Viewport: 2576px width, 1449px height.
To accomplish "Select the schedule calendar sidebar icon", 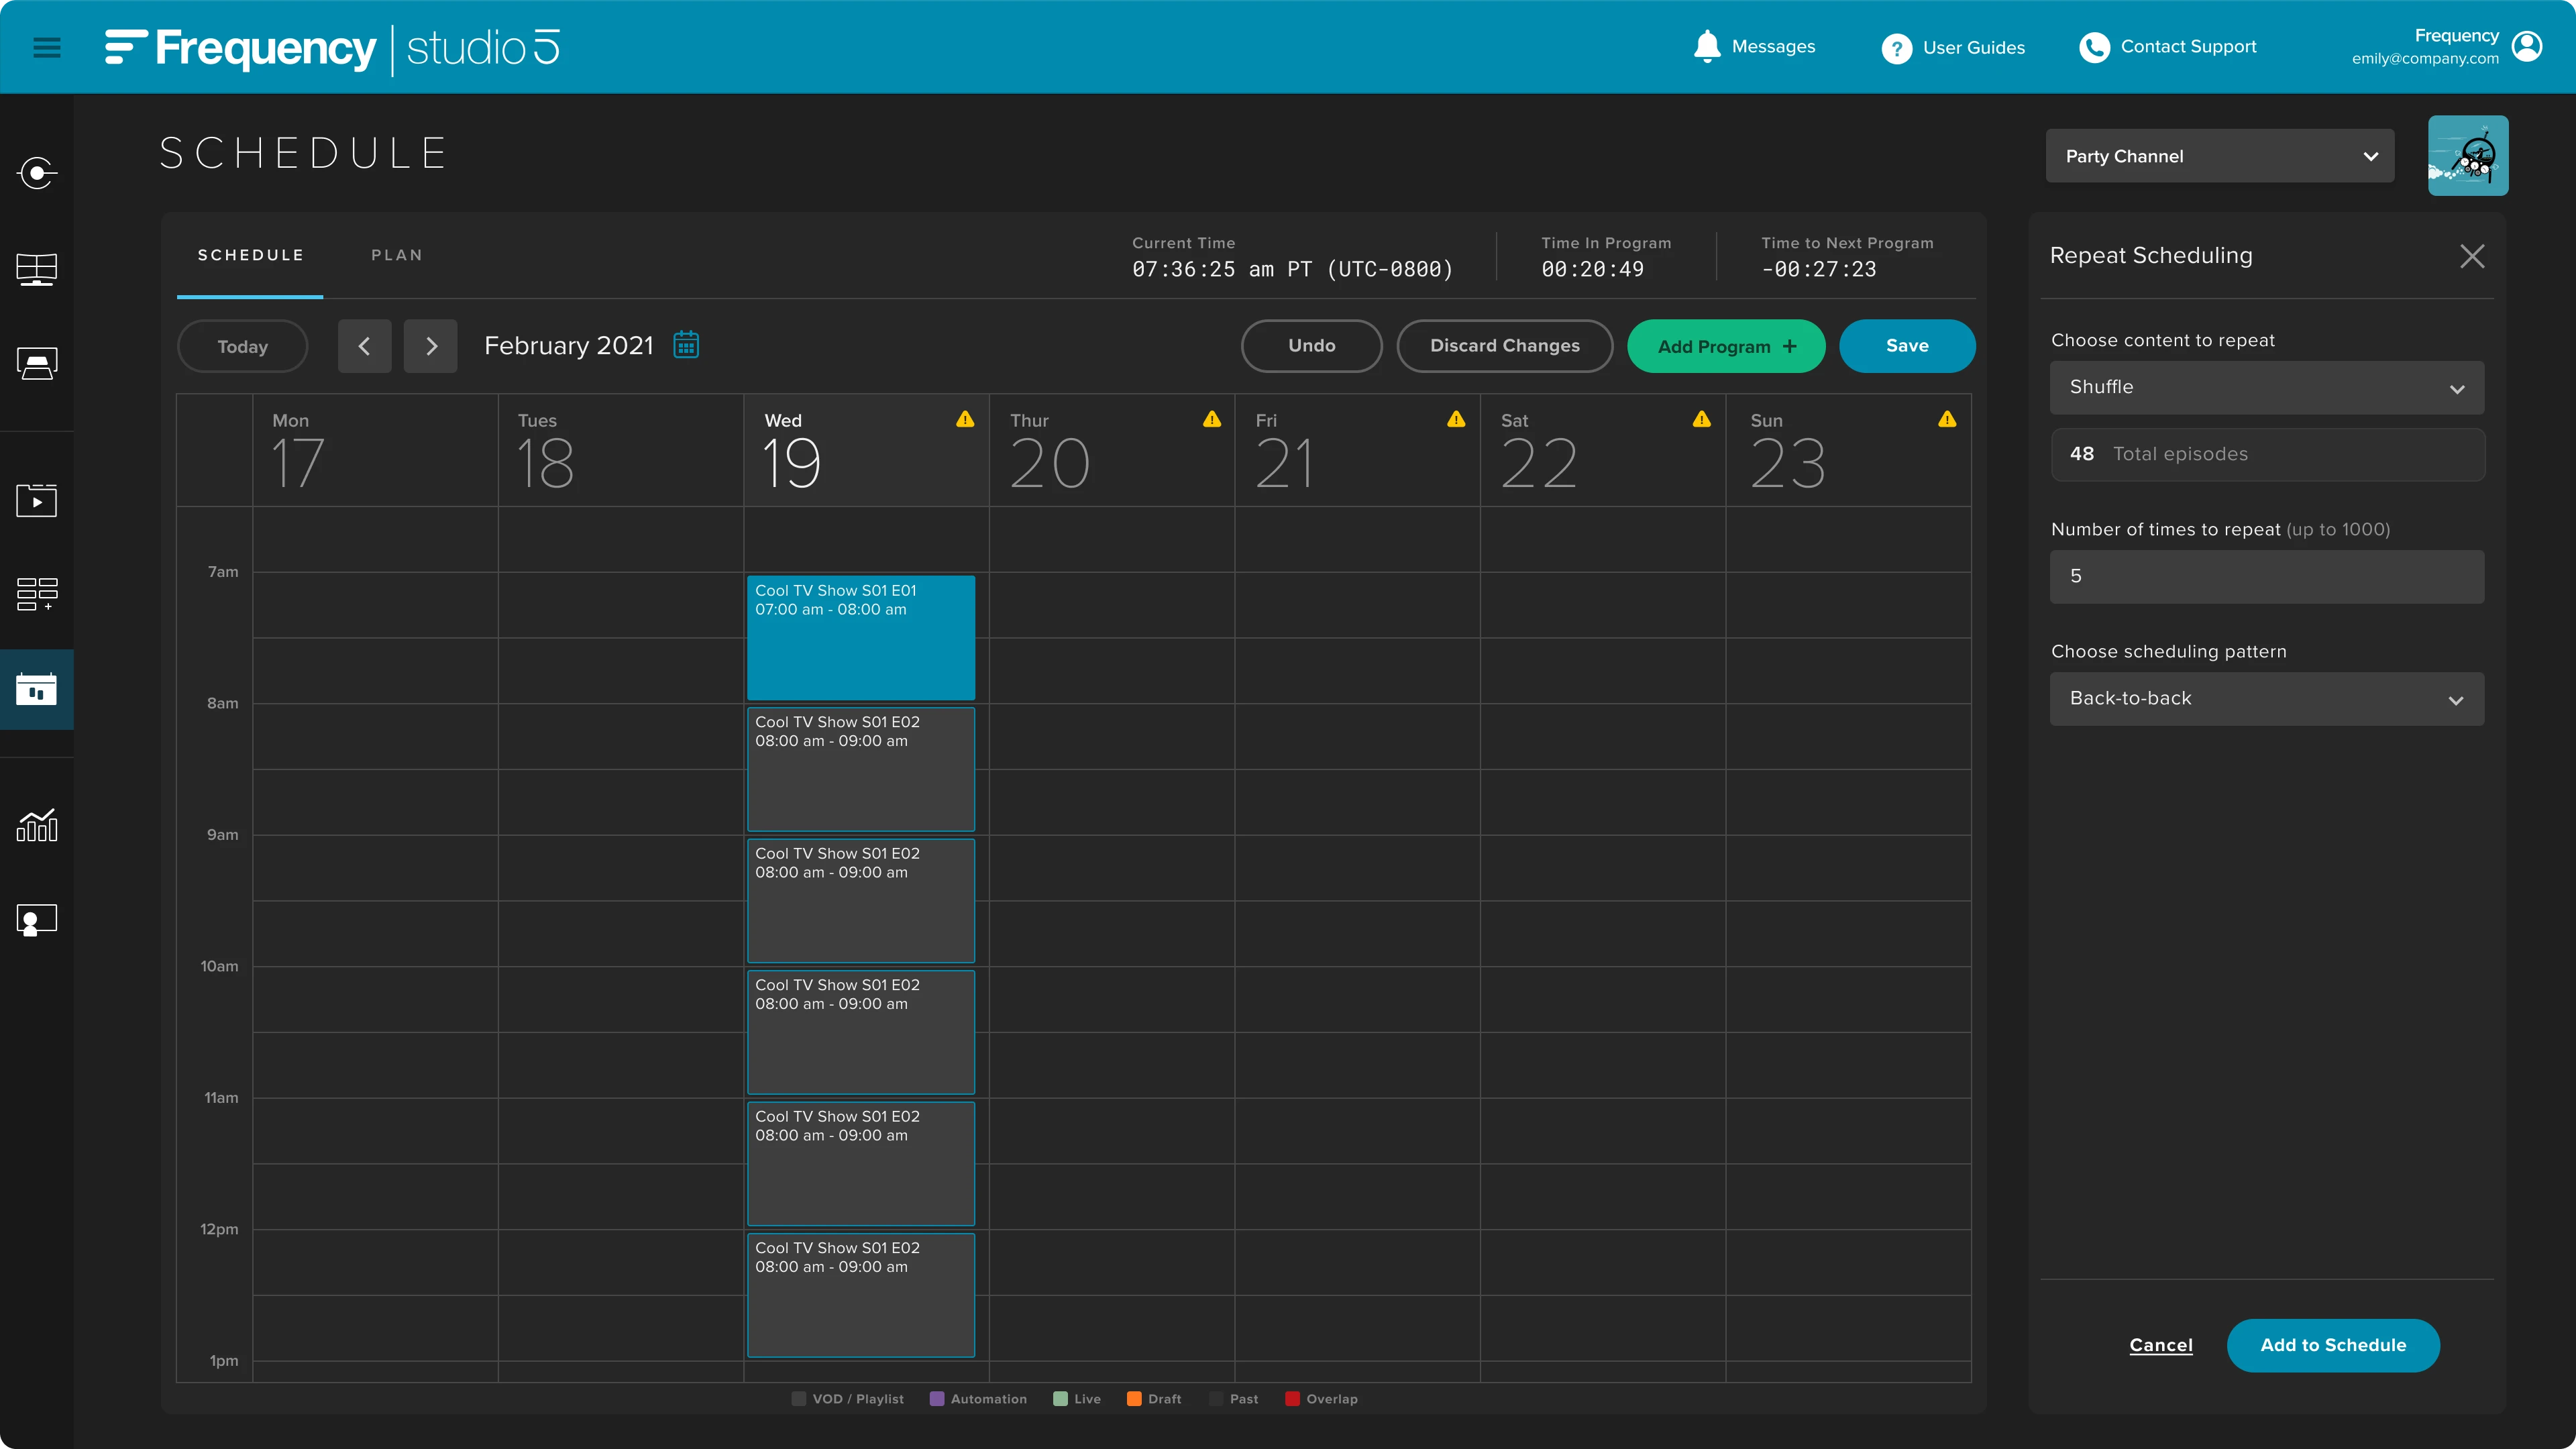I will click(37, 689).
